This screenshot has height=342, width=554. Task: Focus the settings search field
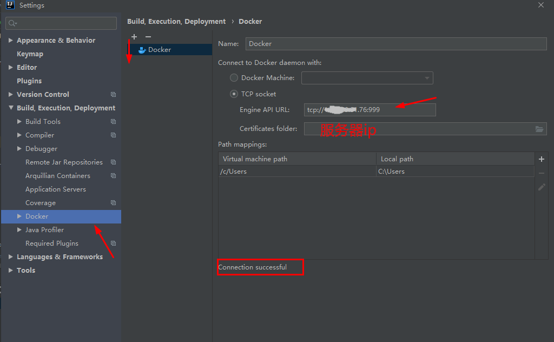[61, 23]
